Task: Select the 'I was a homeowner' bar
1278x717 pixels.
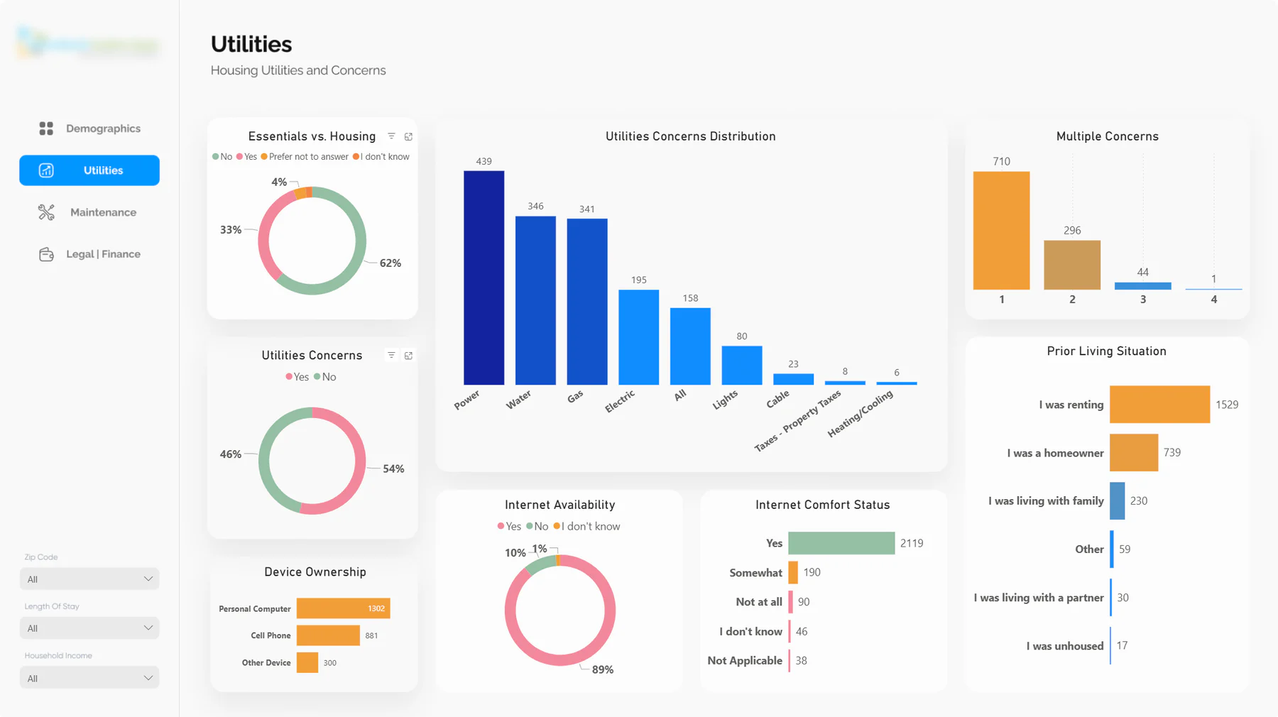Action: point(1135,453)
